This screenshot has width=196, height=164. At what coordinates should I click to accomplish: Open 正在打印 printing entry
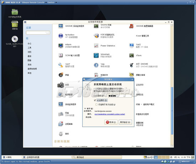click(x=140, y=85)
